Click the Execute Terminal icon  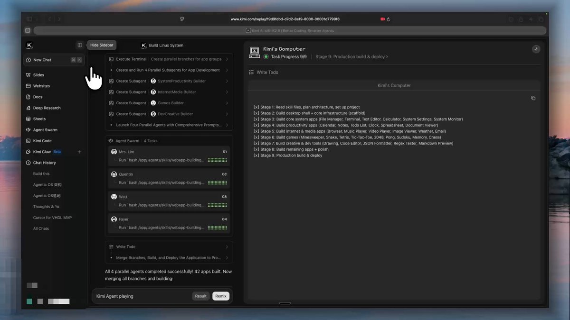[111, 59]
